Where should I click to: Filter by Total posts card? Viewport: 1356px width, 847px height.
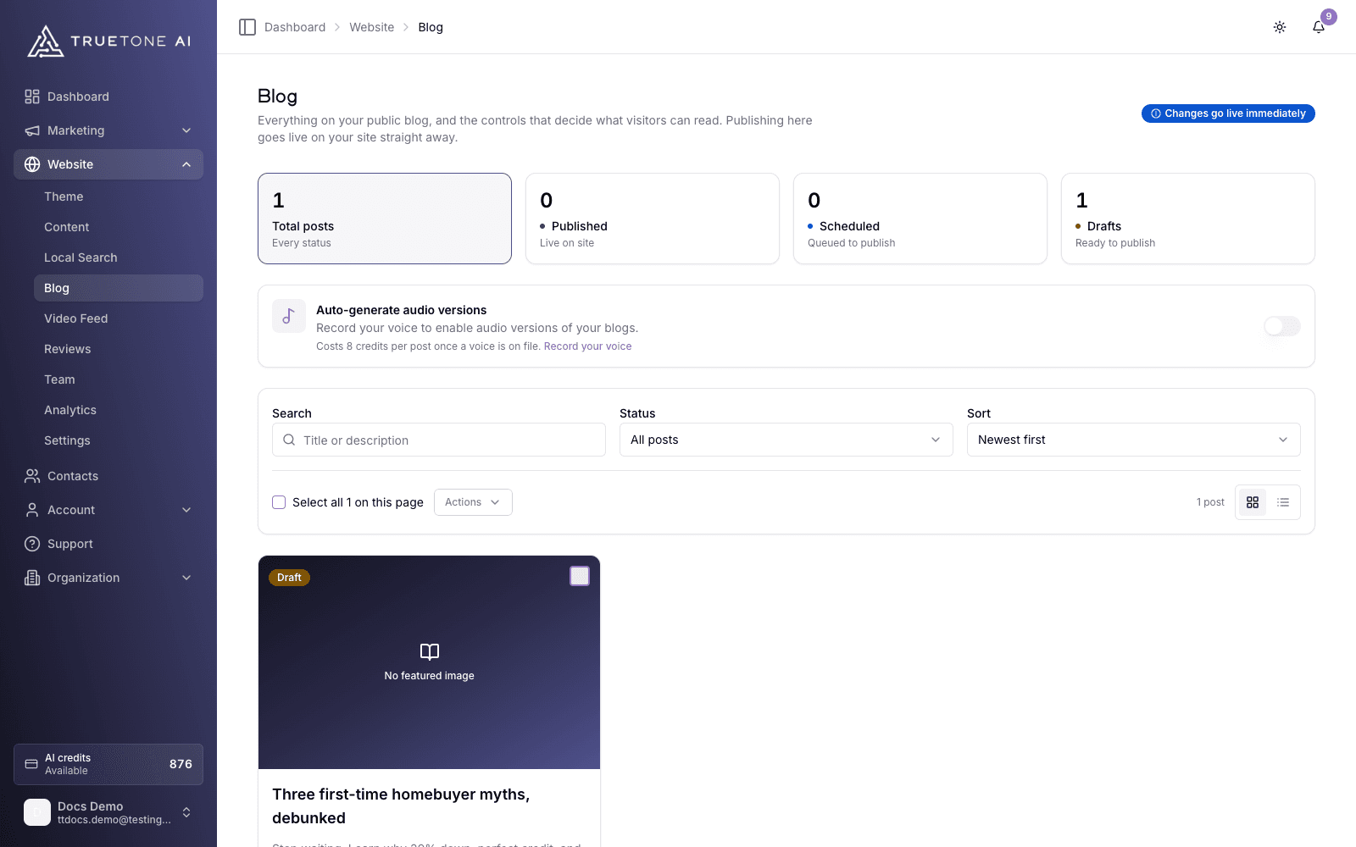point(385,219)
